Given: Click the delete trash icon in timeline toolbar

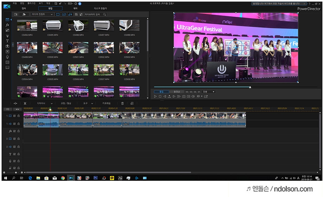Looking at the screenshot, I should [122, 103].
